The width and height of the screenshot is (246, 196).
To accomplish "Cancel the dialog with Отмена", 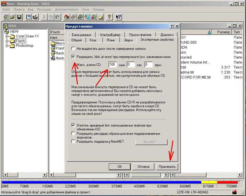I will (143, 167).
